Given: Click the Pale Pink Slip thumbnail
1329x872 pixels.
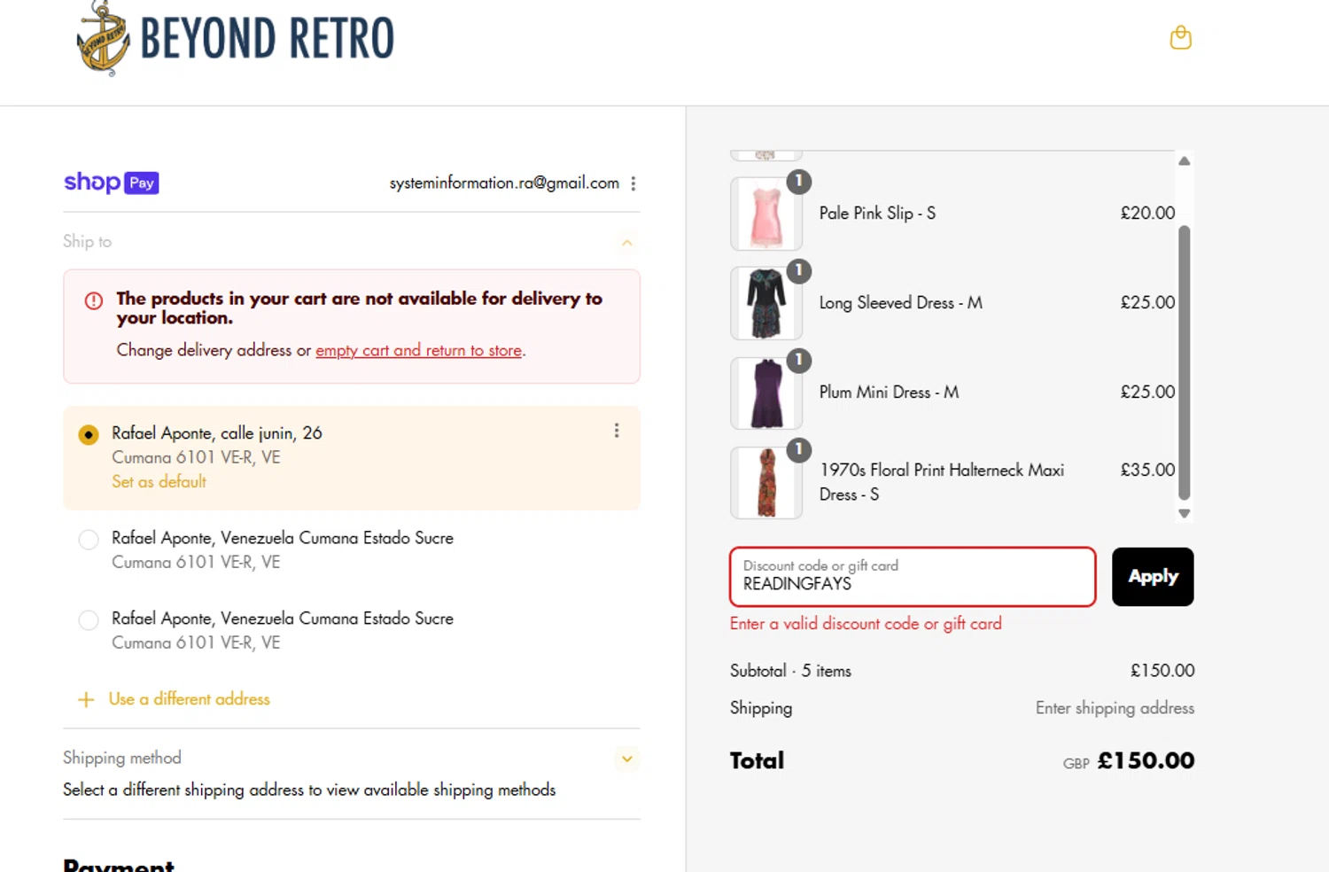Looking at the screenshot, I should [x=766, y=214].
